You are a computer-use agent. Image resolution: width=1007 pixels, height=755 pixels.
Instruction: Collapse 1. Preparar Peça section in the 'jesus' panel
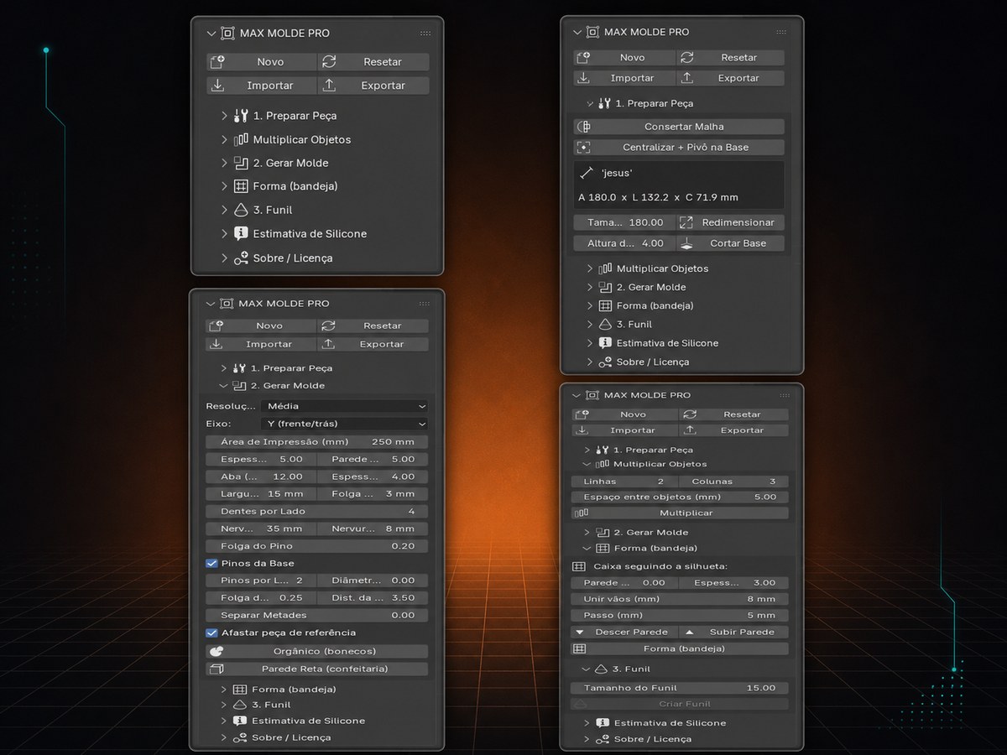click(590, 103)
